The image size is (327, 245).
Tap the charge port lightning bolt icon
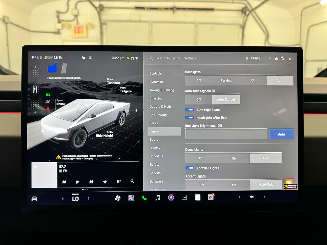136,110
